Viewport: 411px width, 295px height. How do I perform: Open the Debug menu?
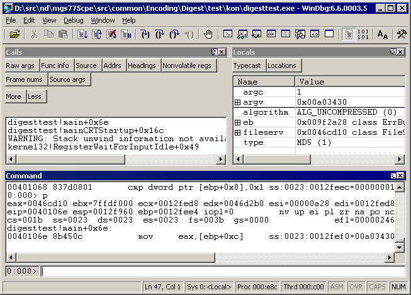tap(74, 20)
